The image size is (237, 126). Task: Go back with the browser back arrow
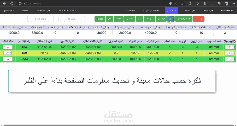coord(5,4)
